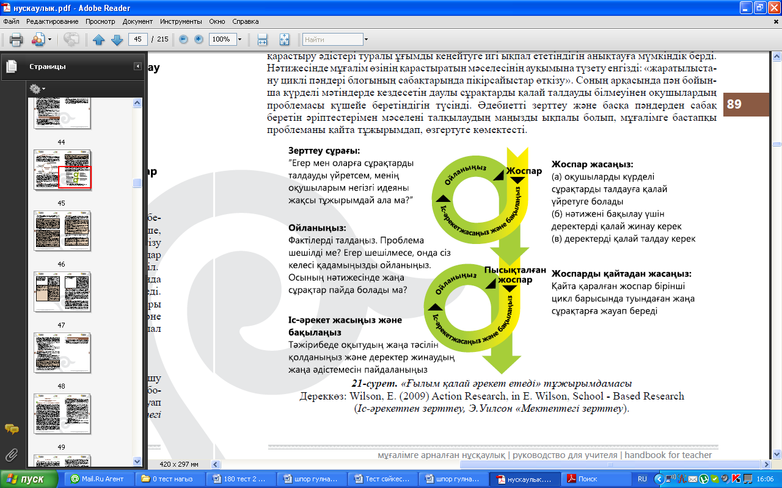This screenshot has height=488, width=782.
Task: Click thumbnail panel scrollbar down arrow
Action: [137, 462]
